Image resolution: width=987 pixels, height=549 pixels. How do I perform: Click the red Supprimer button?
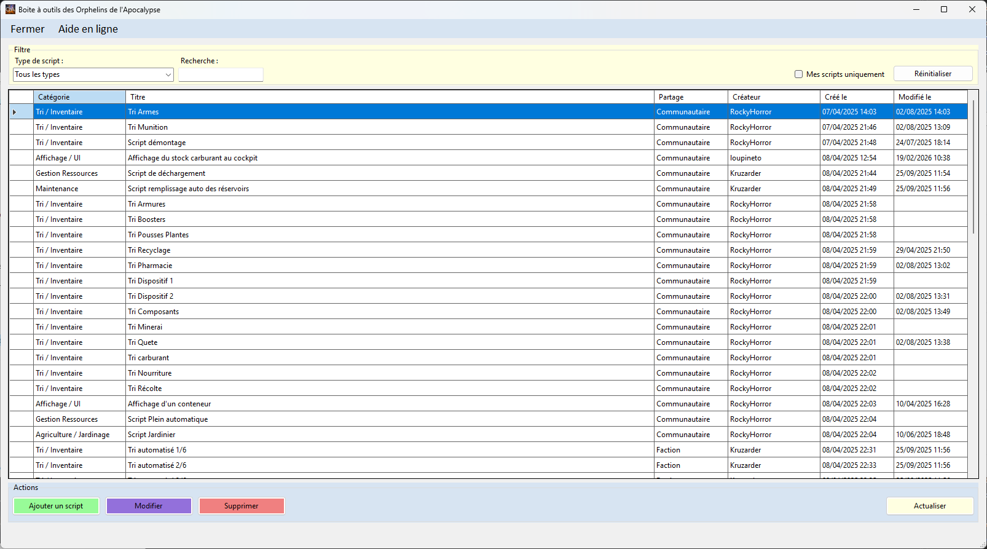click(242, 506)
